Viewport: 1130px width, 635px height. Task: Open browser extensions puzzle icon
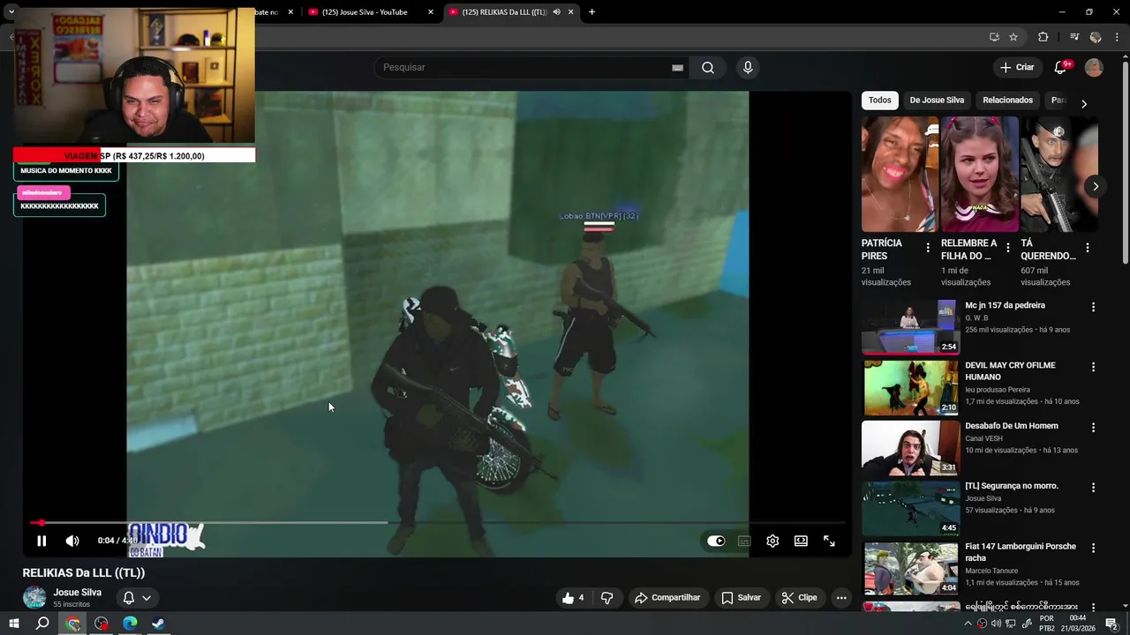click(x=1043, y=37)
